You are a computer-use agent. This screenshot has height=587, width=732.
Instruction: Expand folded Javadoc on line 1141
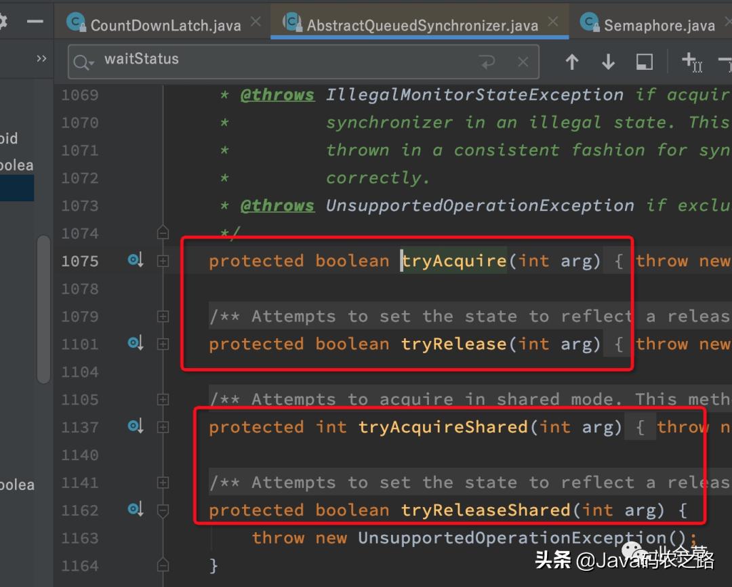coord(163,483)
